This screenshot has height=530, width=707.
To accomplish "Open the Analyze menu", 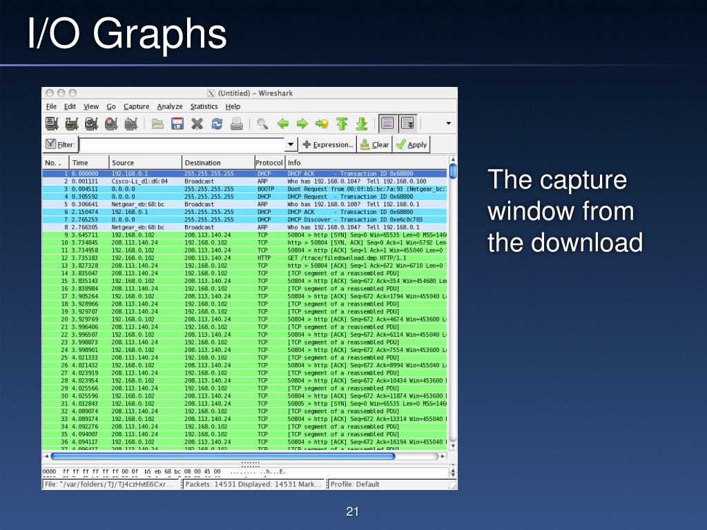I will (170, 106).
